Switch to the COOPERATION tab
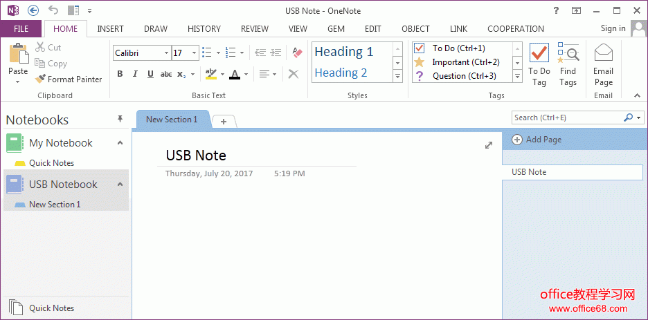 click(x=516, y=29)
